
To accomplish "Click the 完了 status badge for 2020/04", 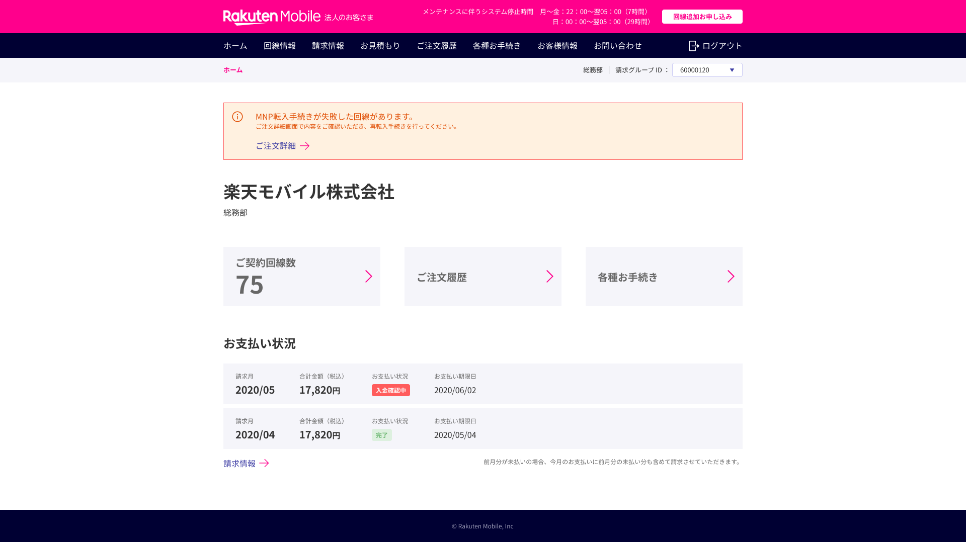I will 382,434.
